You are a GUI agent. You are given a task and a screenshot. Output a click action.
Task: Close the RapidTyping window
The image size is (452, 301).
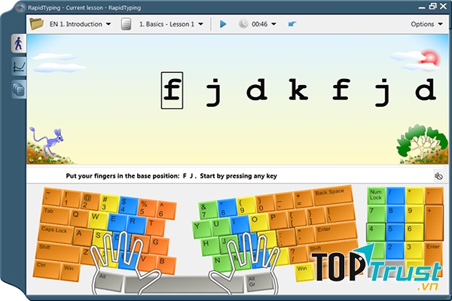444,6
